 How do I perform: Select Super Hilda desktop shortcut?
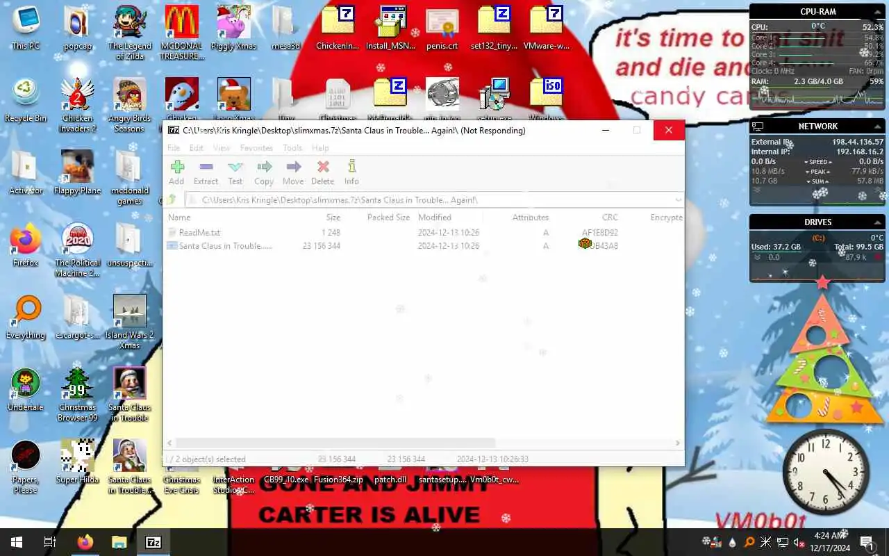coord(78,462)
